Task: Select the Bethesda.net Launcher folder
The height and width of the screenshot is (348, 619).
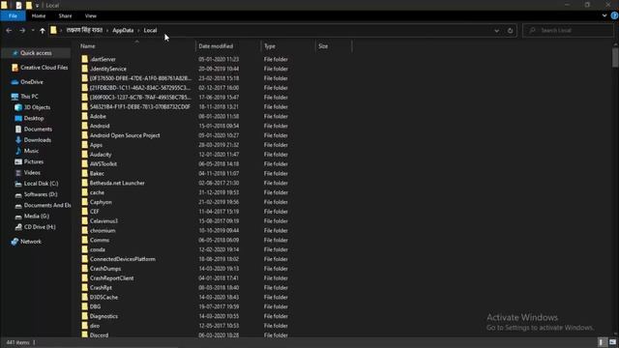Action: point(117,183)
